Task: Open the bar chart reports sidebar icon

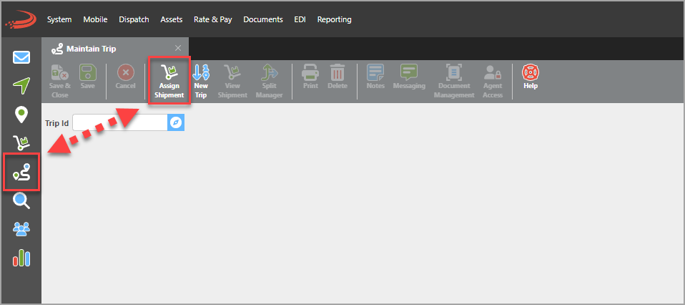Action: pyautogui.click(x=21, y=258)
